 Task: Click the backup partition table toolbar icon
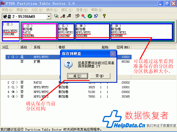[63, 16]
